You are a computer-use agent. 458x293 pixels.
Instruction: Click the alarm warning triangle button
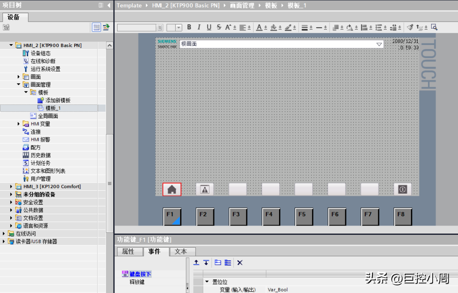click(x=205, y=189)
